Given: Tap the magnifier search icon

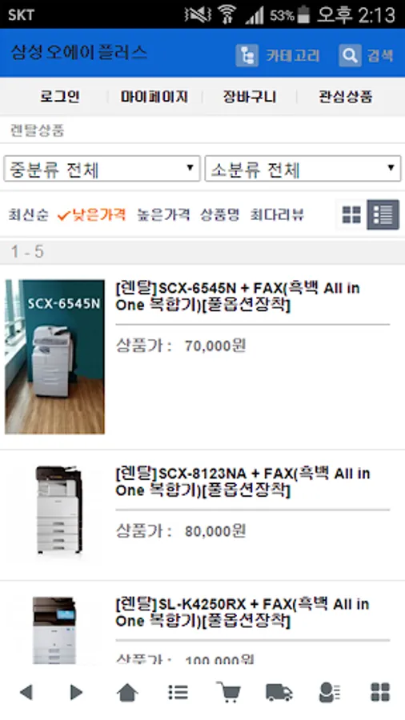Looking at the screenshot, I should pos(350,55).
